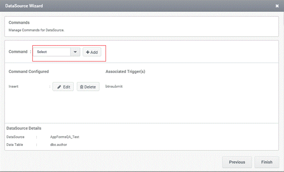Screen dimensions: 284x172
Task: Click the Commands section heading
Action: (19, 22)
